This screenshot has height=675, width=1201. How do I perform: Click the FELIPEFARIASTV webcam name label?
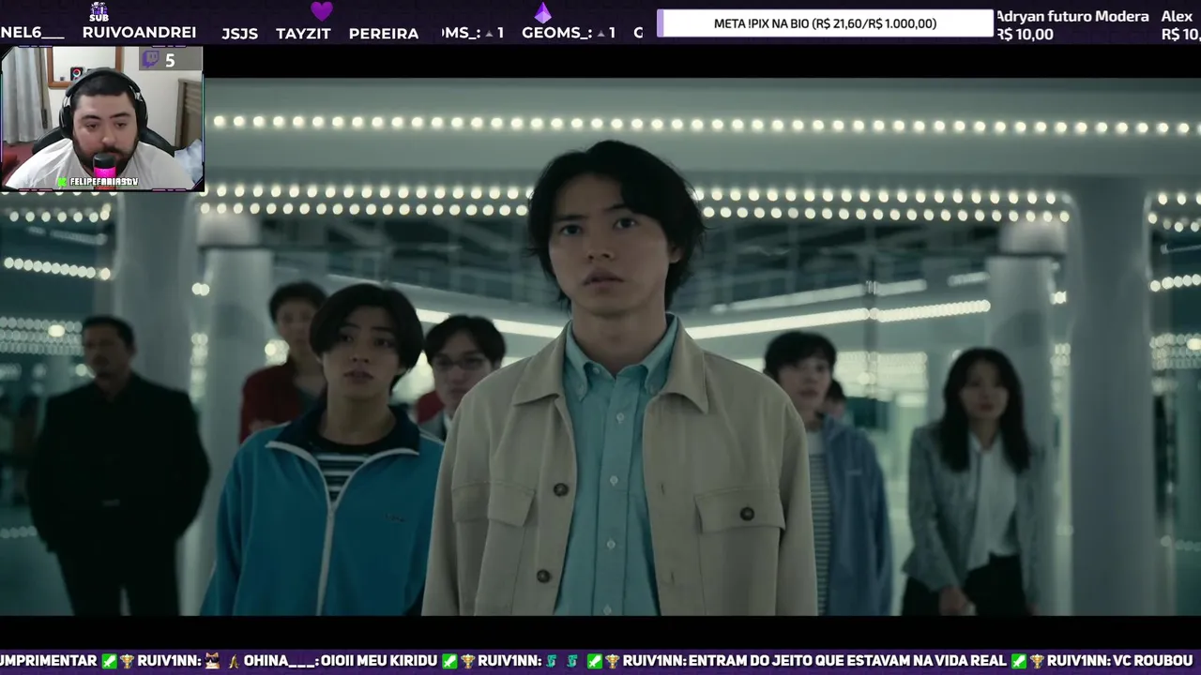(103, 182)
